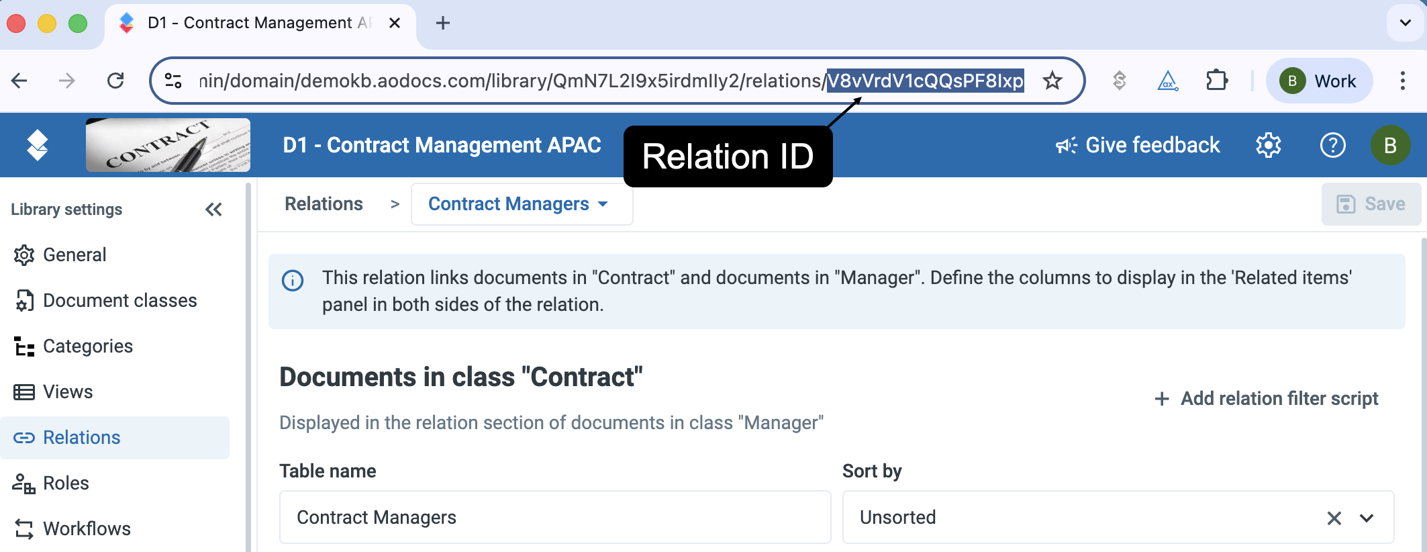Open Views settings

pos(115,392)
